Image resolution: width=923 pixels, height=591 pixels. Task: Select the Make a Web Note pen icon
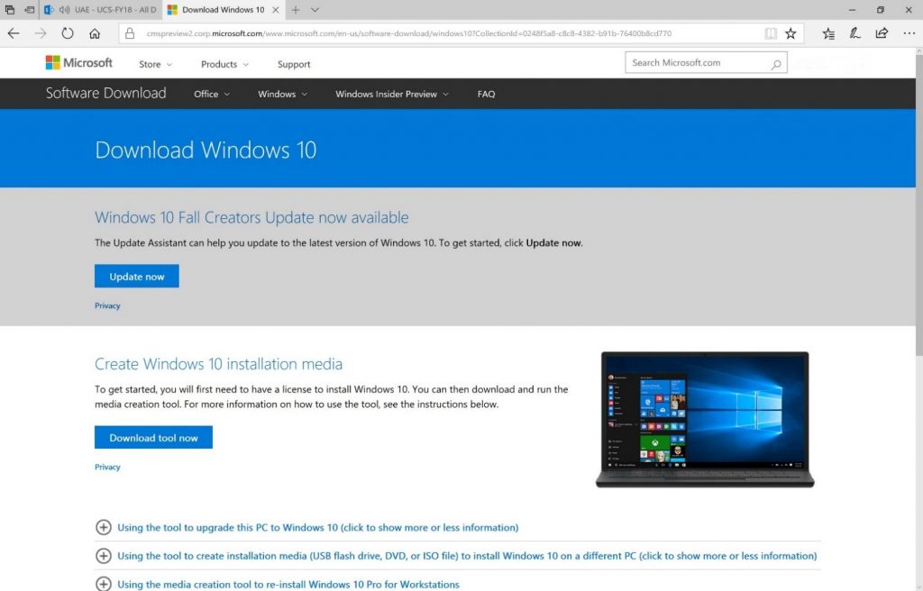[854, 32]
